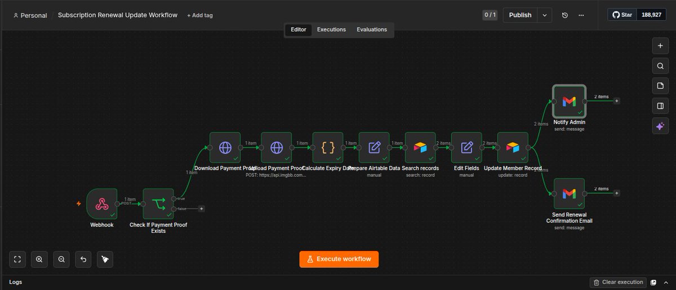This screenshot has width=676, height=290.
Task: Toggle the side panel layout button
Action: point(660,106)
